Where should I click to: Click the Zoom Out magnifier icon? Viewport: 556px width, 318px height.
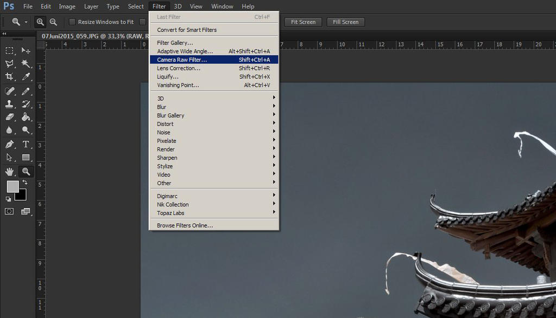[x=53, y=22]
